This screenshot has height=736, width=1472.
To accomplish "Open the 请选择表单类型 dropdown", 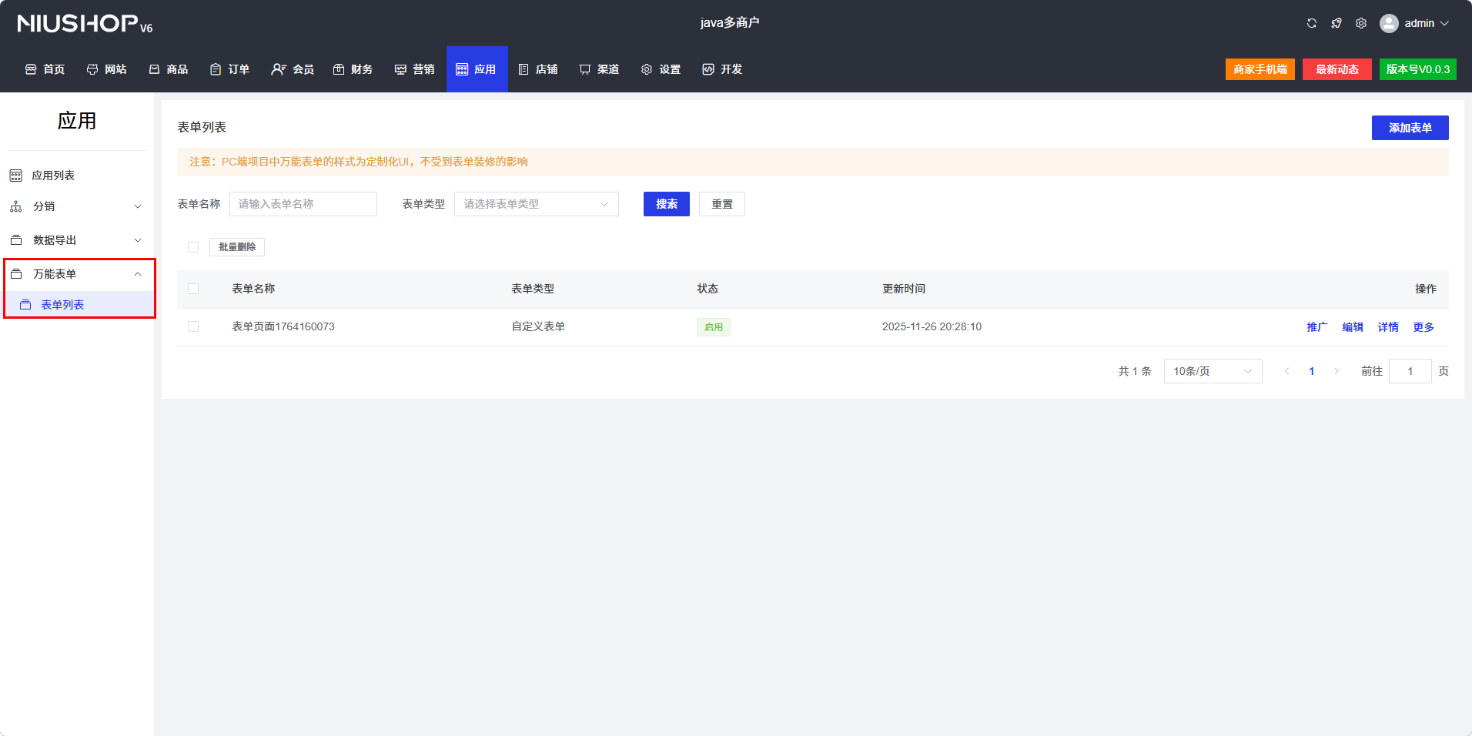I will 536,204.
